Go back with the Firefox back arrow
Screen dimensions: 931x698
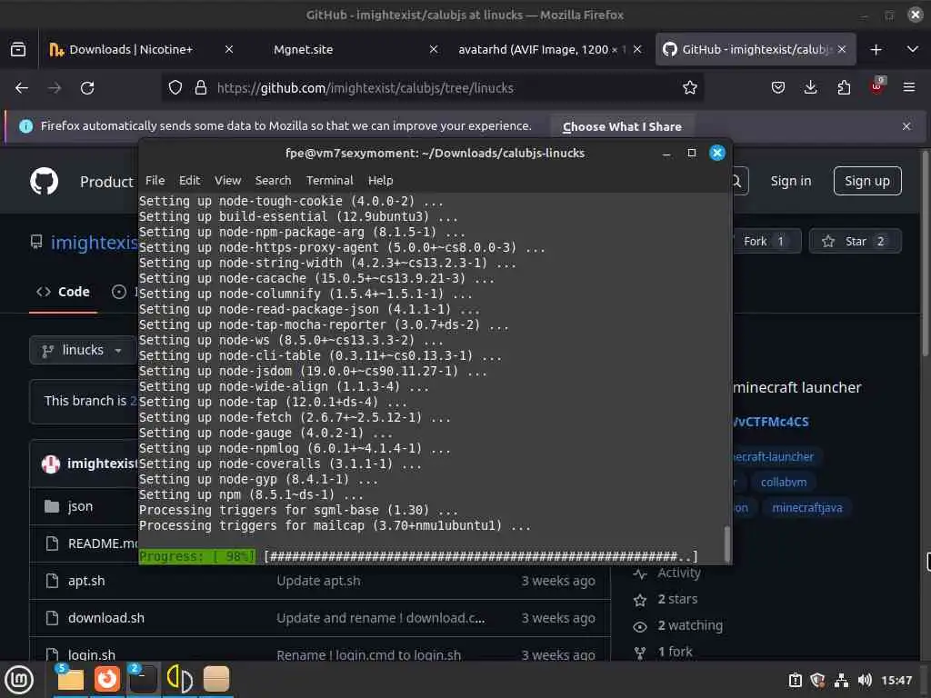(22, 88)
